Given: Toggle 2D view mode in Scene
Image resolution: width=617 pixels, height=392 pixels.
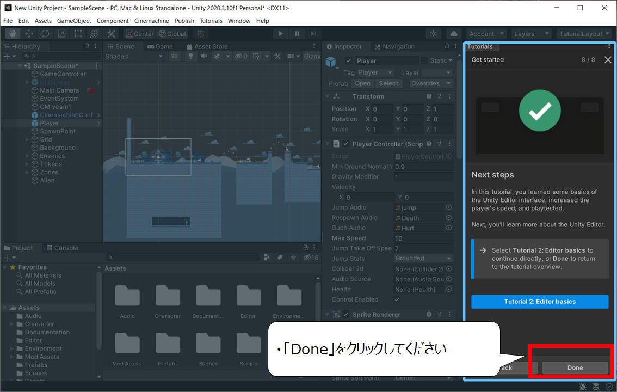Looking at the screenshot, I should [174, 56].
